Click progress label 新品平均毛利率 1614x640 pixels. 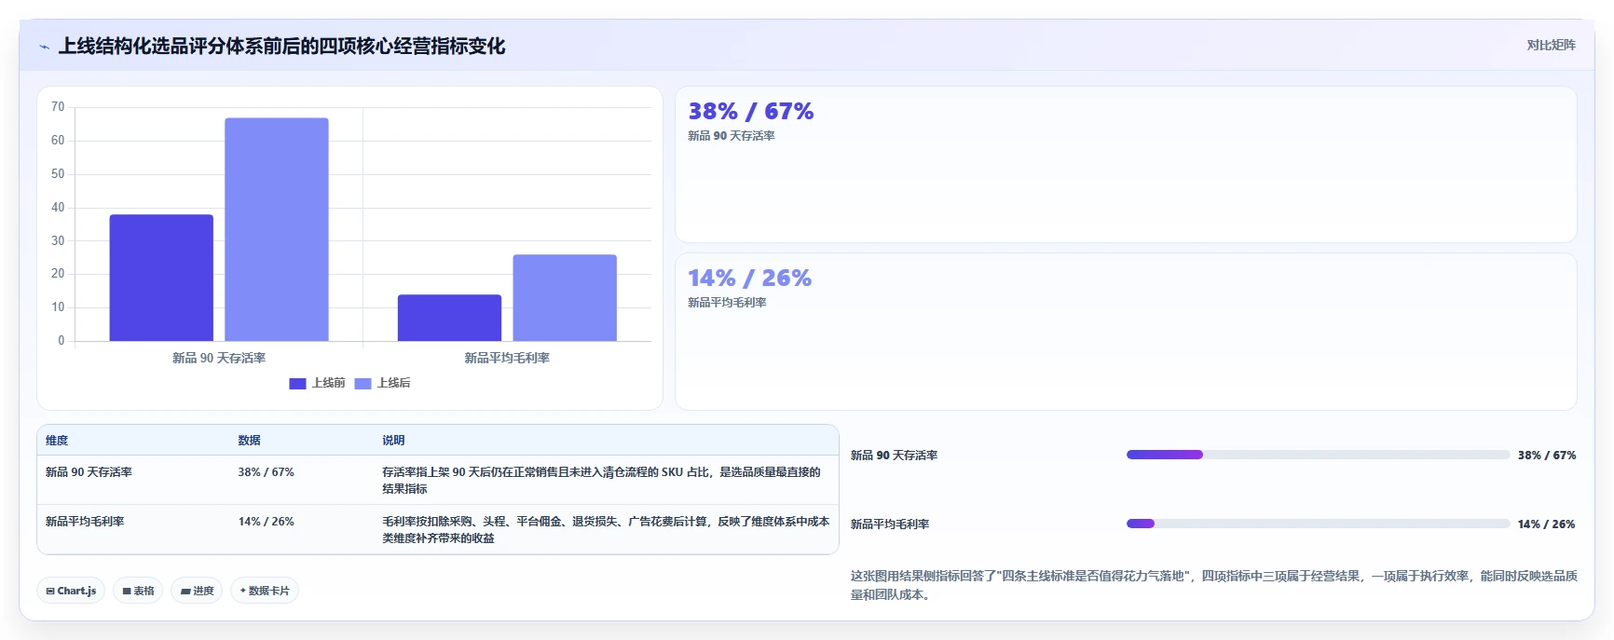pyautogui.click(x=890, y=524)
